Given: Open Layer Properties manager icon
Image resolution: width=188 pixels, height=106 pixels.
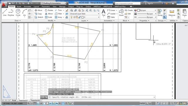Looking at the screenshot, I should (x=72, y=10).
